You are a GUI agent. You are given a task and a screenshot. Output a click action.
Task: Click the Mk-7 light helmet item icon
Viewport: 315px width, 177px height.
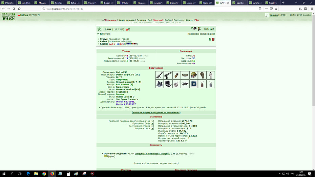click(x=193, y=75)
